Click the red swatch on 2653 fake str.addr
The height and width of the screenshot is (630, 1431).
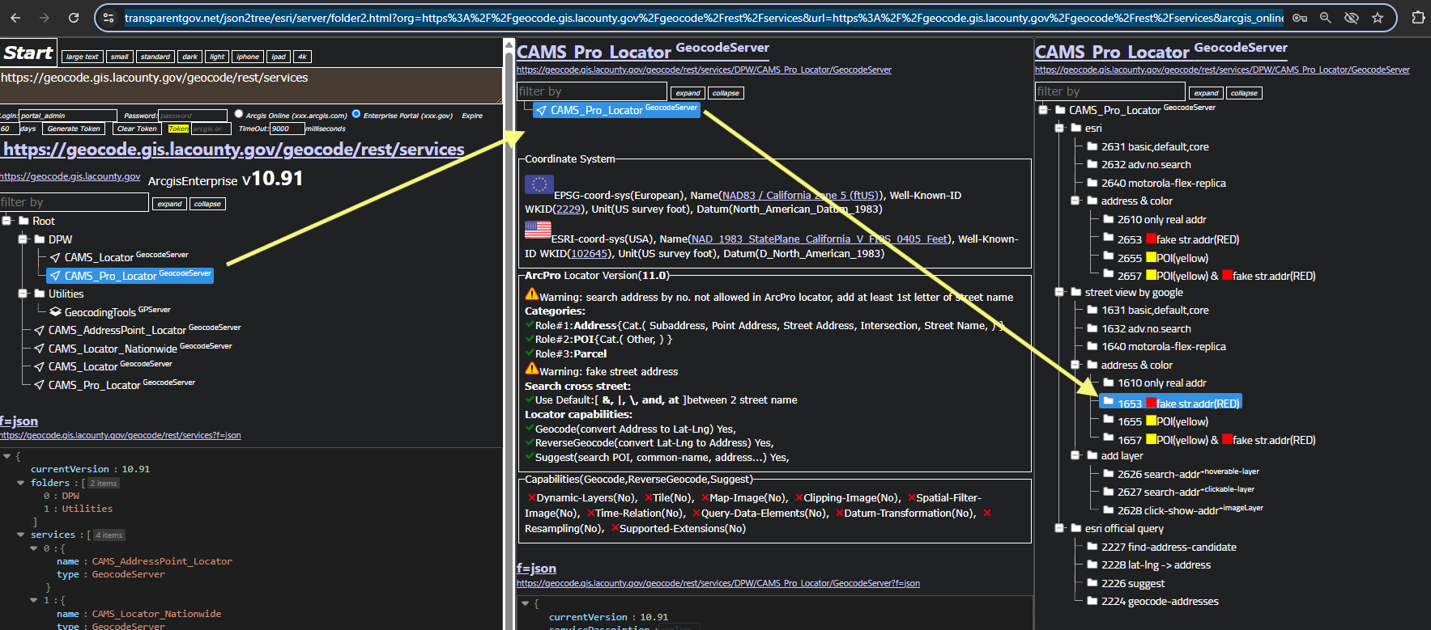[x=1151, y=239]
